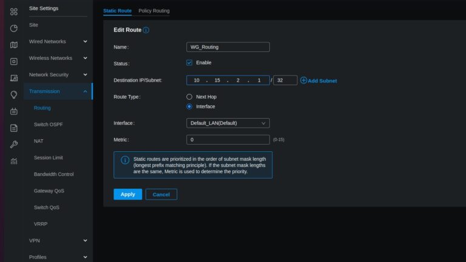Open the Session Limit submenu item
The width and height of the screenshot is (466, 262).
[x=48, y=158]
